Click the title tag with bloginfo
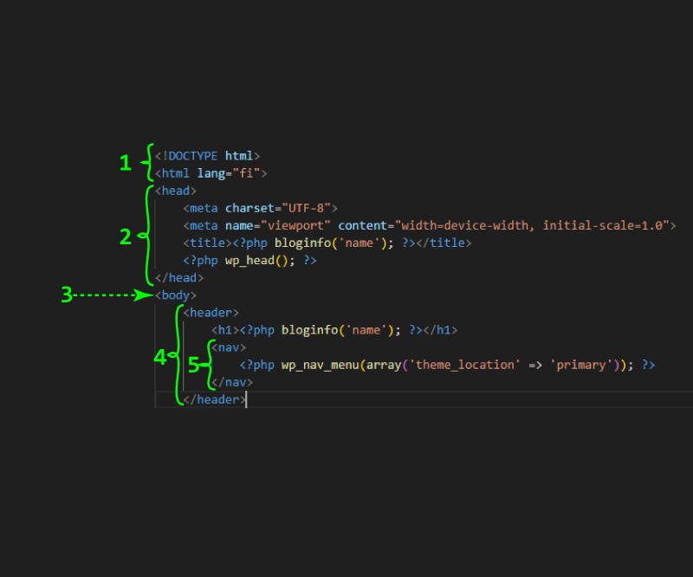This screenshot has width=693, height=577. click(x=327, y=243)
